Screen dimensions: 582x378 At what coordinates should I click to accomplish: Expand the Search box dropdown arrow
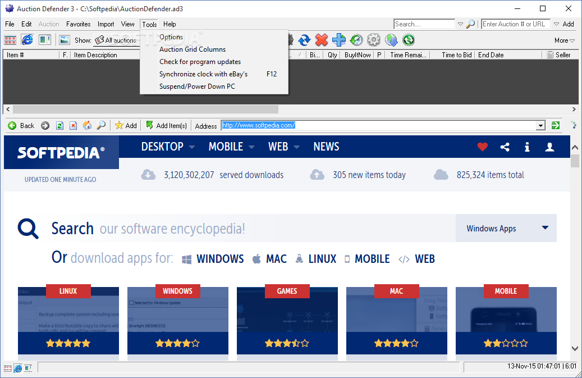point(460,24)
